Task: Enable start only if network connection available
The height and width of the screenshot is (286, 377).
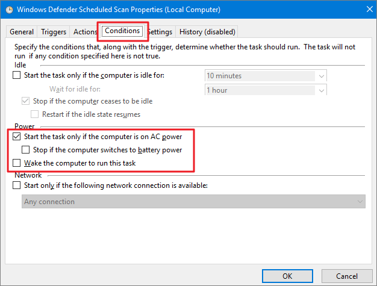Action: tap(16, 185)
